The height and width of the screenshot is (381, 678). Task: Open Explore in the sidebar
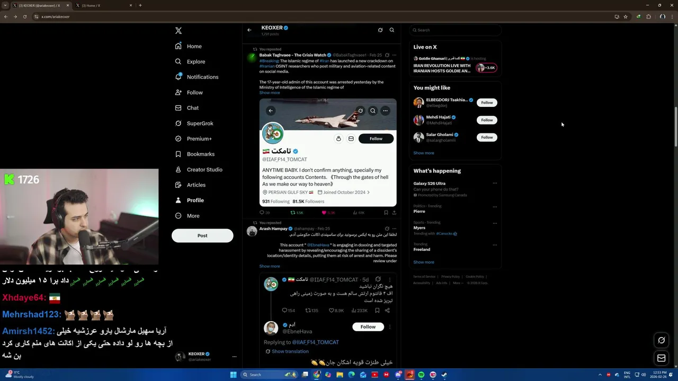click(x=190, y=61)
